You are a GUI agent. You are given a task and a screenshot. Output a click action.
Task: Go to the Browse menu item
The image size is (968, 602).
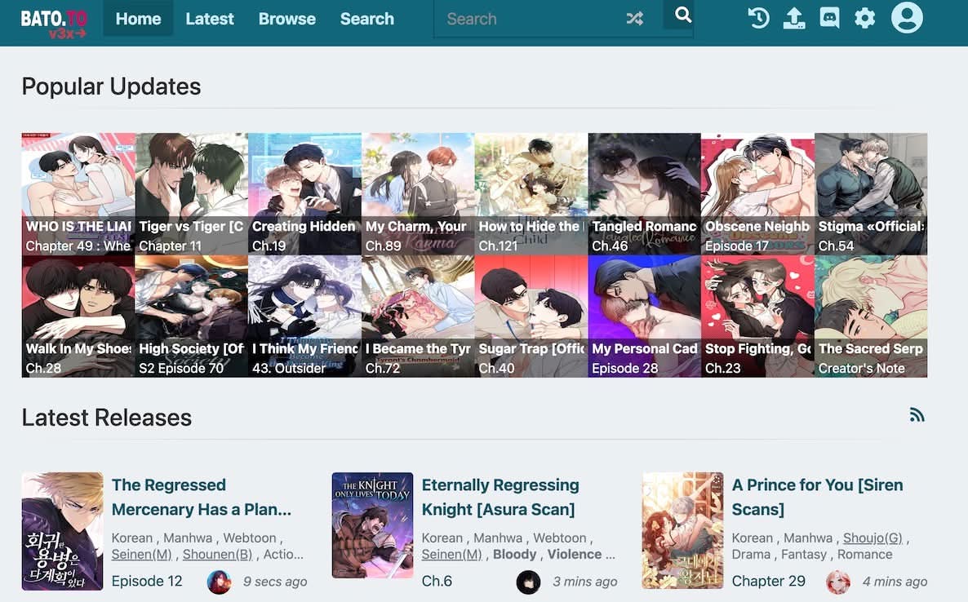pos(286,19)
